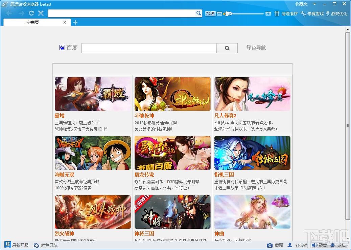The image size is (351, 250).
Task: Click the 斗破乾坤 title link
Action: (144, 116)
